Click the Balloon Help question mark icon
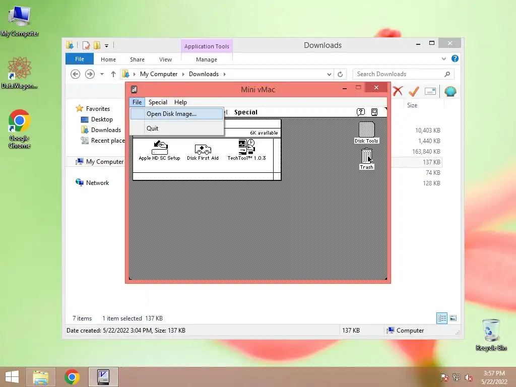 [361, 112]
